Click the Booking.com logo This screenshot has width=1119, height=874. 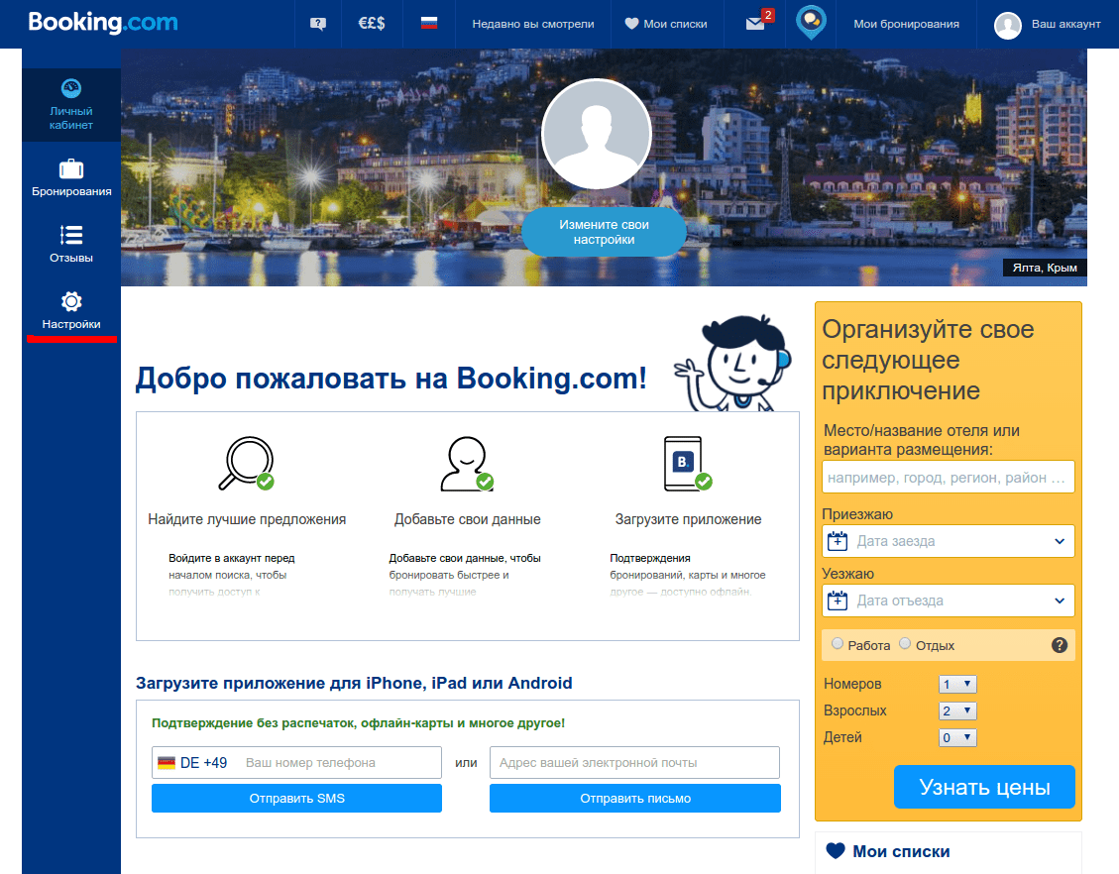[101, 22]
